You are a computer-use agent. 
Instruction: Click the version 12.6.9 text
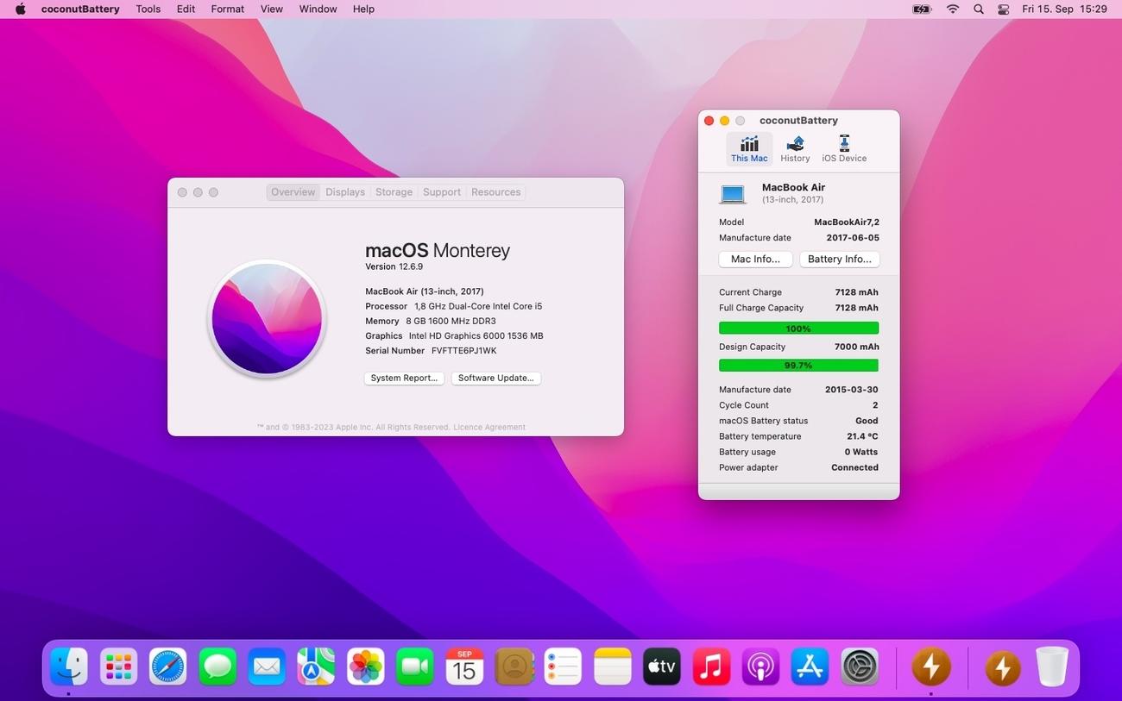coord(394,266)
